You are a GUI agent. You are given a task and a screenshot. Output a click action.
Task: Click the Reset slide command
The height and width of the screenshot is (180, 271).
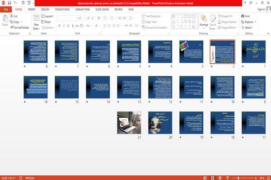(x=46, y=22)
